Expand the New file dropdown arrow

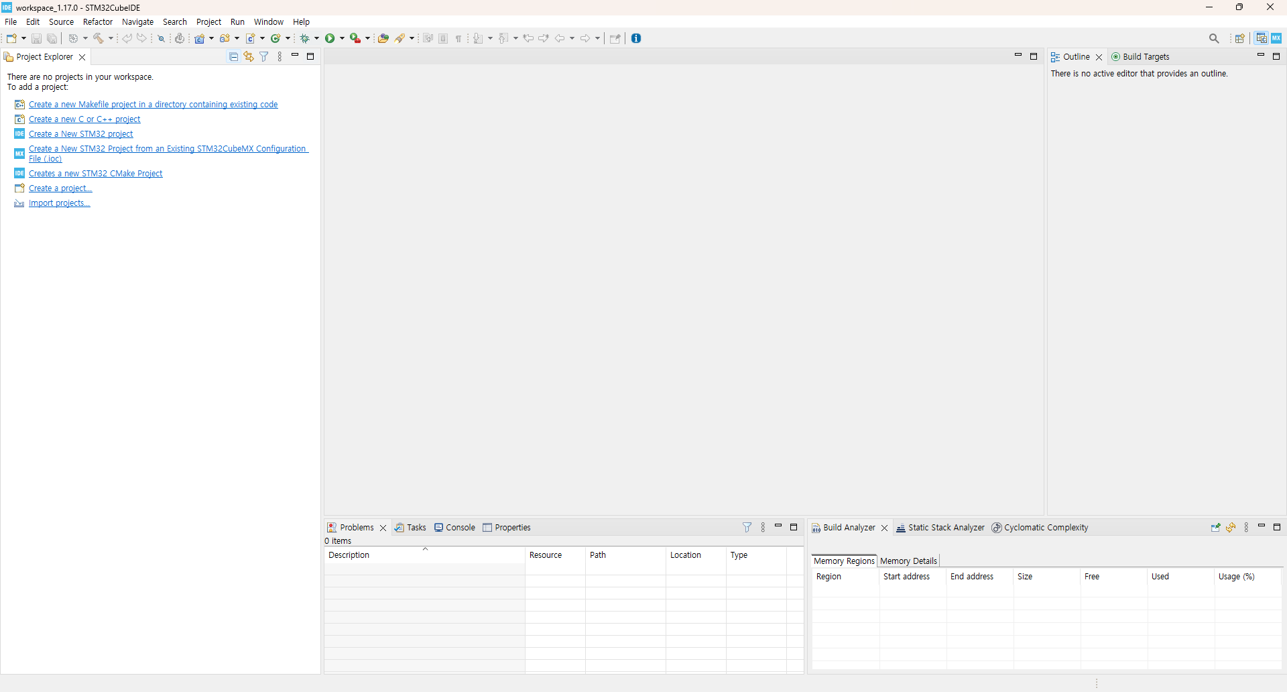coord(23,38)
